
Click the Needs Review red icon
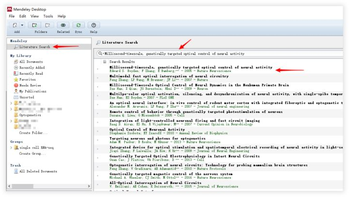click(16, 85)
